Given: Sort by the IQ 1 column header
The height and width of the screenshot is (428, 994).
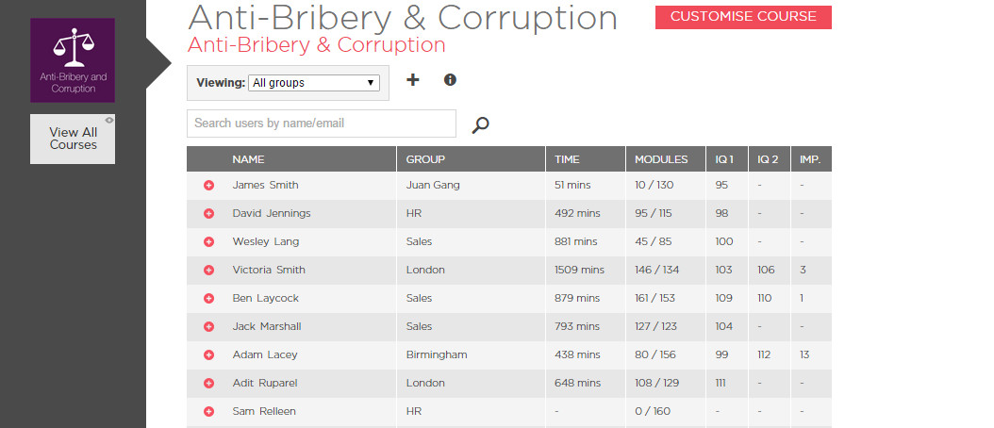Looking at the screenshot, I should tap(725, 159).
